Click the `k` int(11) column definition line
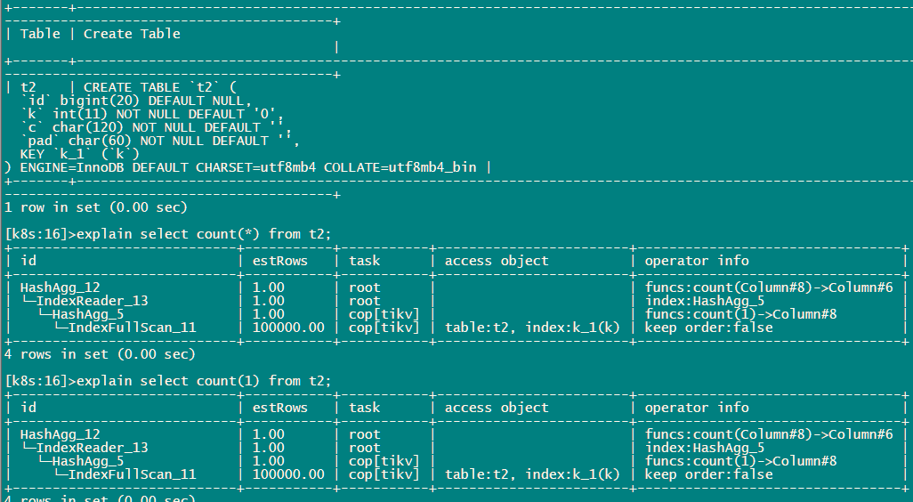This screenshot has height=502, width=913. pyautogui.click(x=151, y=114)
